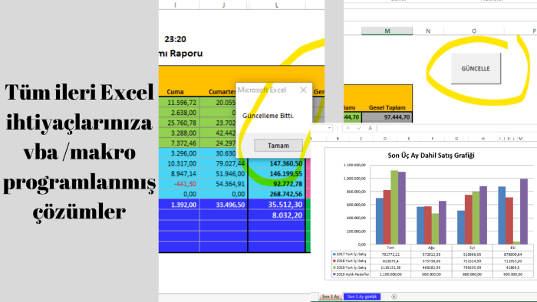This screenshot has height=302, width=537.
Task: Close the Microsoft Excel message dialog
Action: click(x=303, y=90)
